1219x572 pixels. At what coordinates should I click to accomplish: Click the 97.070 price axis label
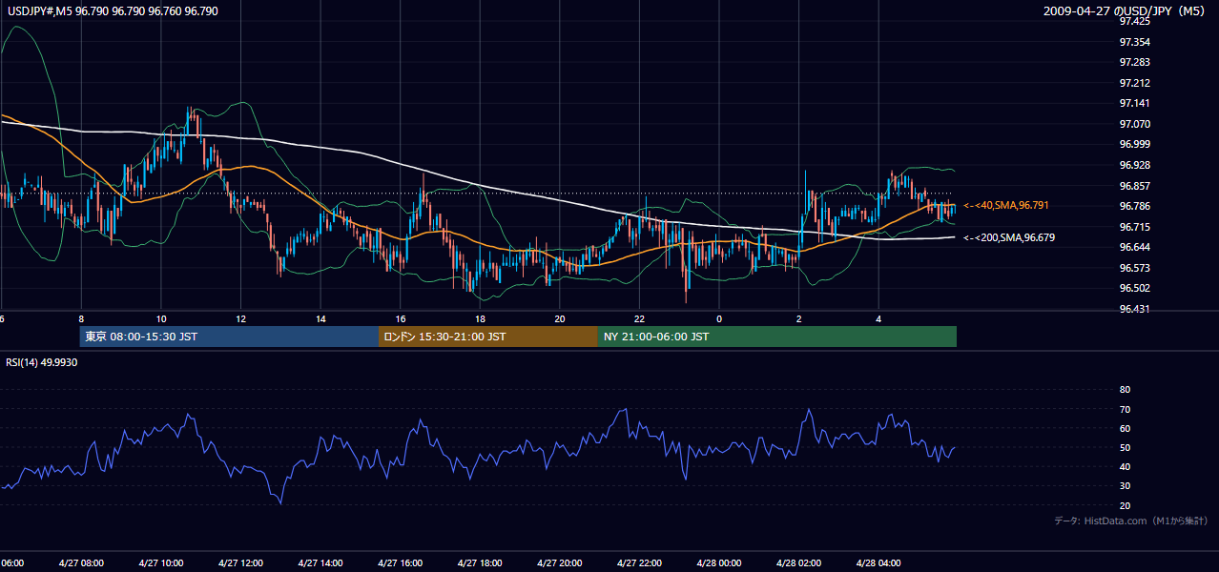click(x=1136, y=124)
